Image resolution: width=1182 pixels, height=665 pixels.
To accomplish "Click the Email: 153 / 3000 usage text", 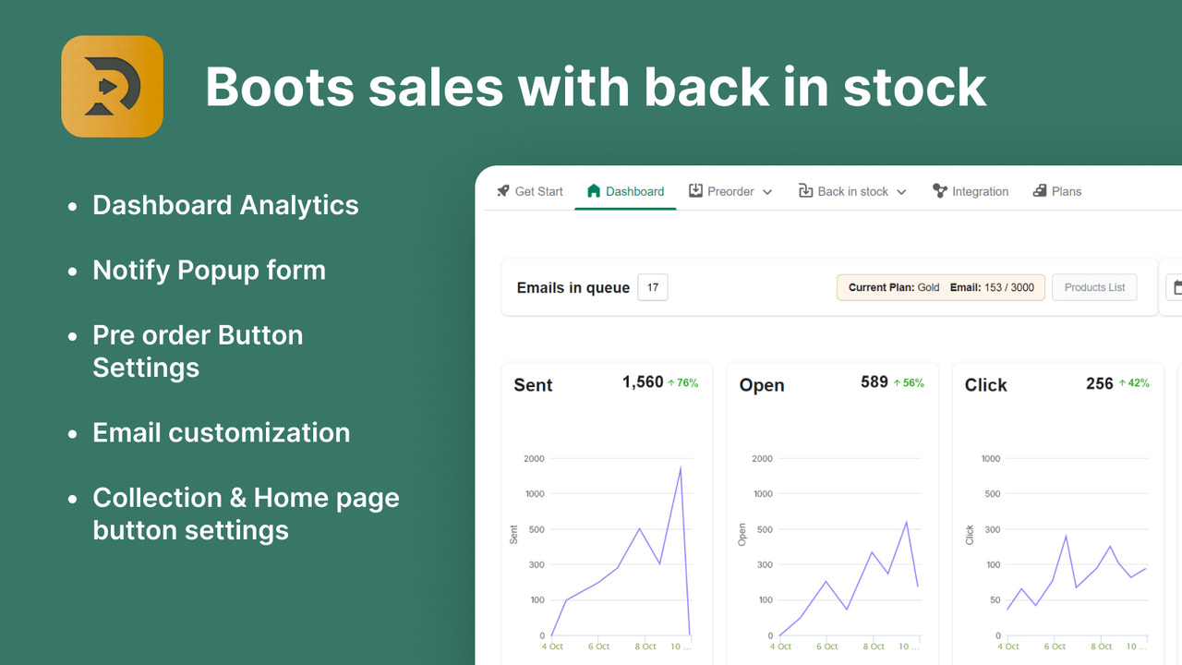I will (992, 287).
